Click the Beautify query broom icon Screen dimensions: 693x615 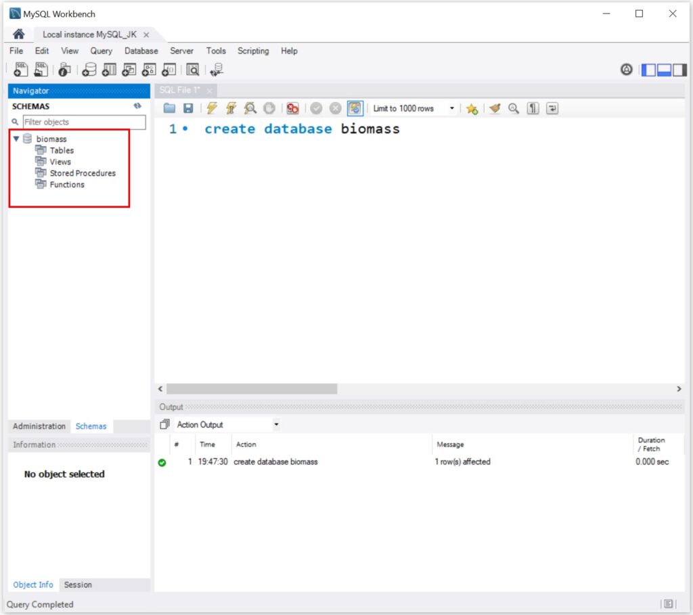[x=495, y=108]
